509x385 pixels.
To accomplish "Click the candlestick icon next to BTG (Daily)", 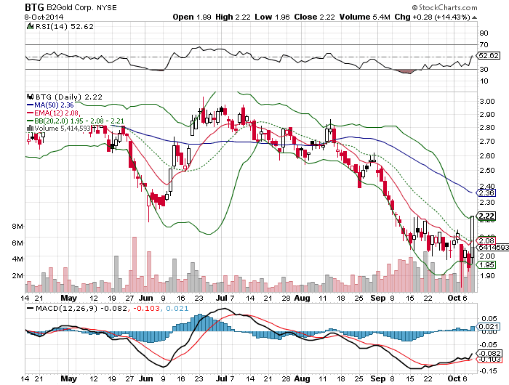I will coord(31,97).
